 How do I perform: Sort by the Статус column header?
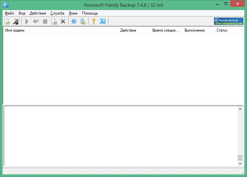(229, 30)
